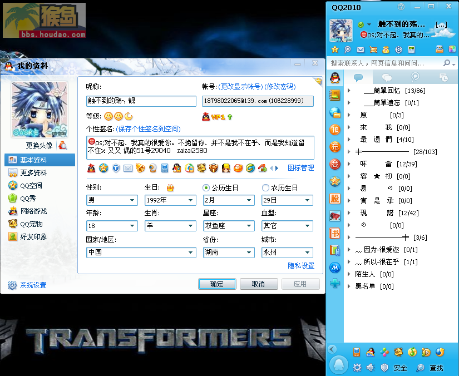
Task: Click the envelope icon in profile icon row
Action: (x=128, y=168)
